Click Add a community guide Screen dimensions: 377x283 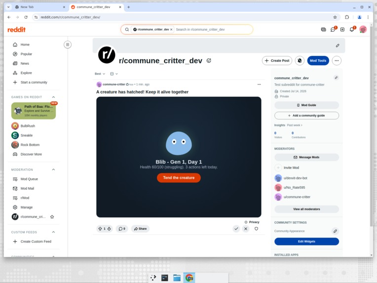pyautogui.click(x=306, y=116)
